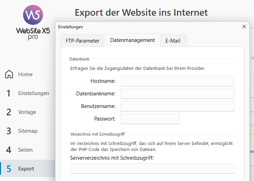Click the Home house icon
The image size is (254, 181).
coord(9,74)
